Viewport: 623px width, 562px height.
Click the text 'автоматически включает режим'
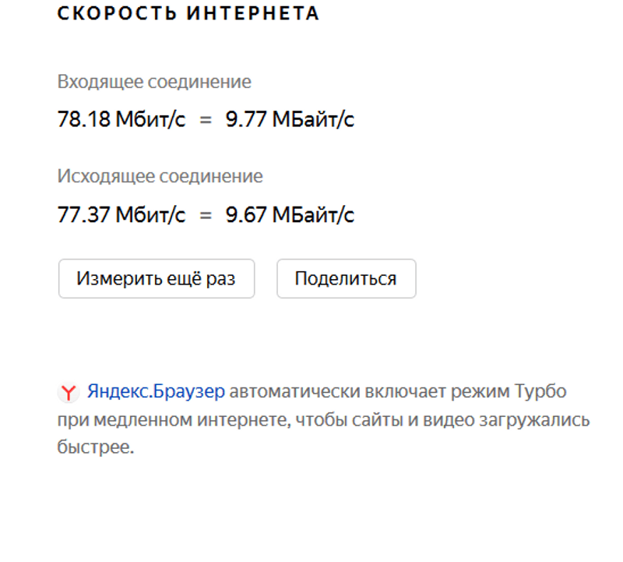coord(368,391)
